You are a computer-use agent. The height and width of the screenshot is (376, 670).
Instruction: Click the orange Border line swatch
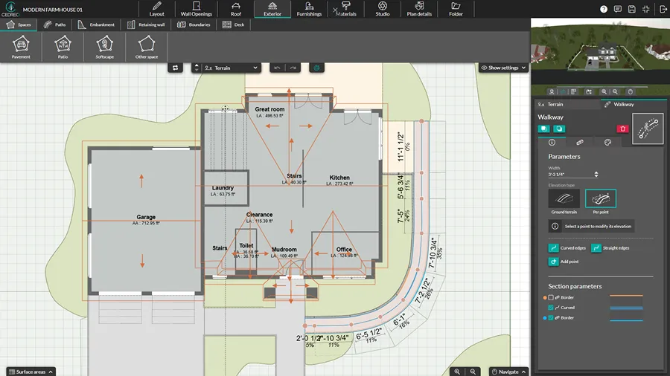tap(626, 296)
